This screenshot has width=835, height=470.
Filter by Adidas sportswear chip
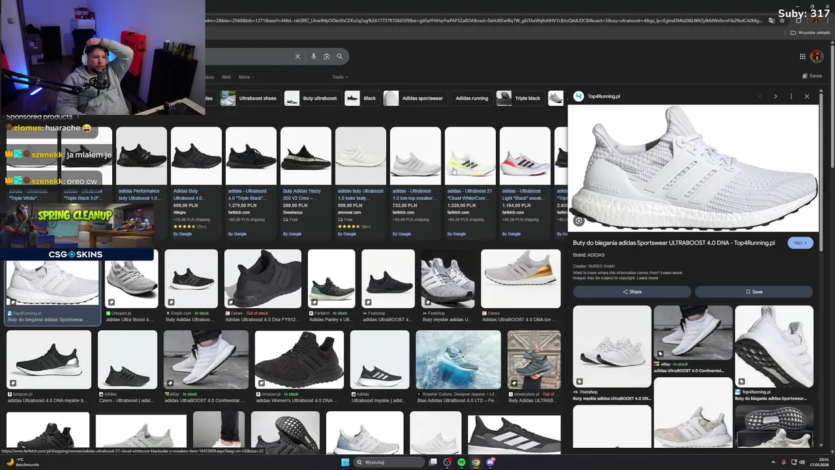click(x=414, y=99)
